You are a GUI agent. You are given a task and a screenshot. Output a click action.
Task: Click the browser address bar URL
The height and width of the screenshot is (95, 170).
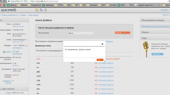pos(44,1)
